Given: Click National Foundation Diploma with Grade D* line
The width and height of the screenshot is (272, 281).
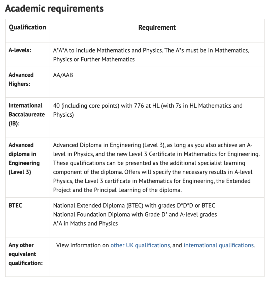Looking at the screenshot, I should coord(135,214).
